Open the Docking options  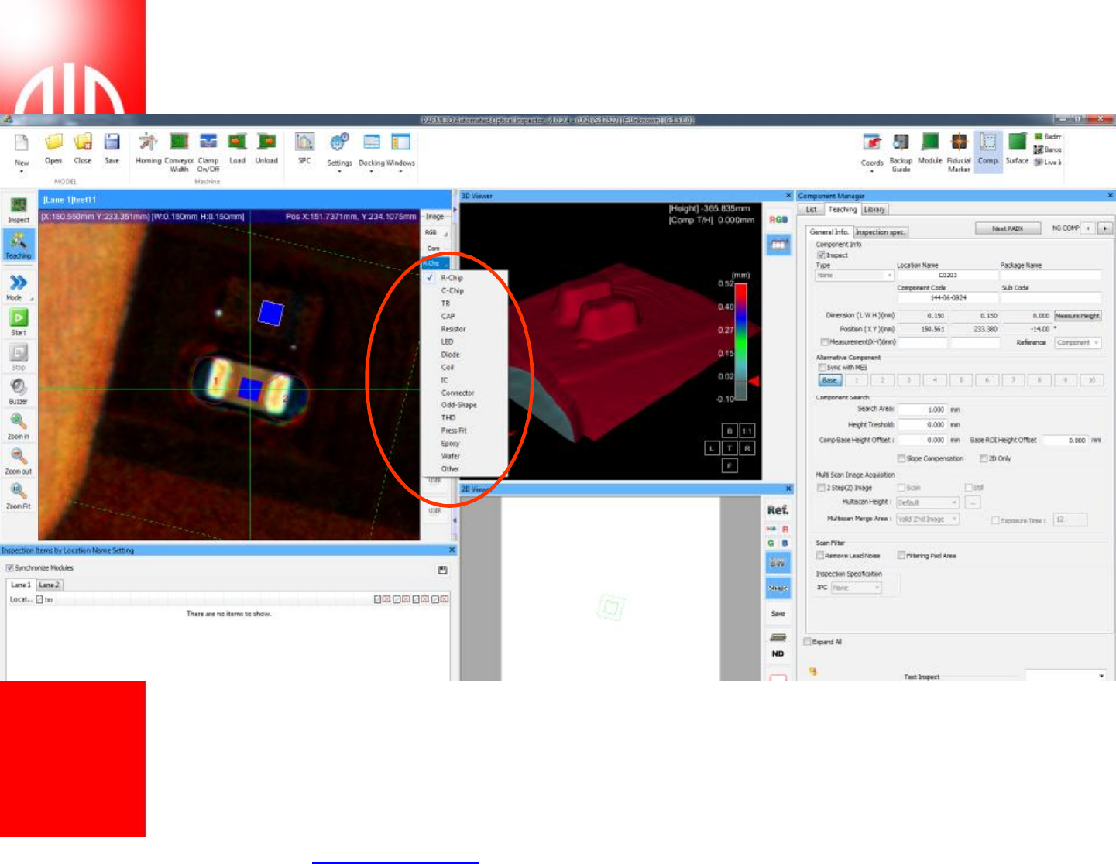(372, 143)
